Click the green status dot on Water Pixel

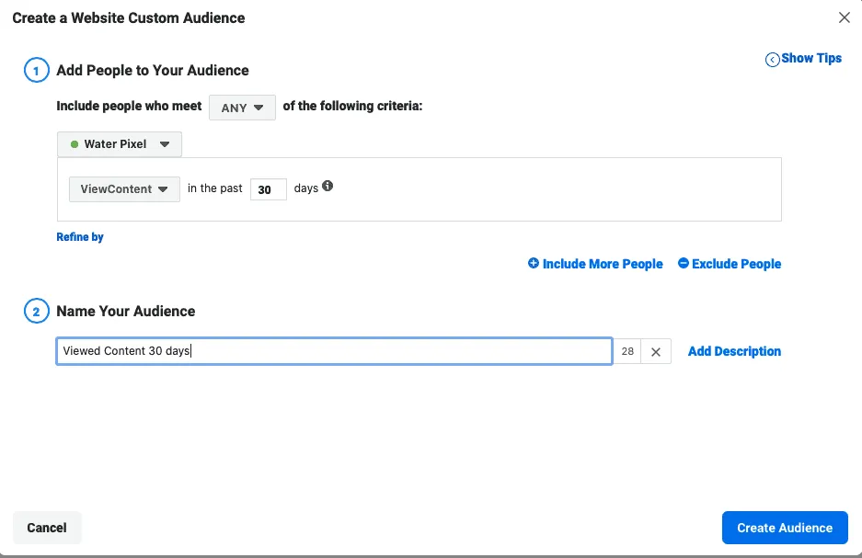pyautogui.click(x=75, y=144)
